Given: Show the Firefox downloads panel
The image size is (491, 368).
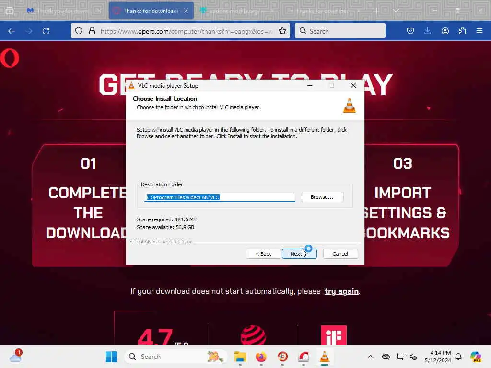Looking at the screenshot, I should click(x=427, y=31).
